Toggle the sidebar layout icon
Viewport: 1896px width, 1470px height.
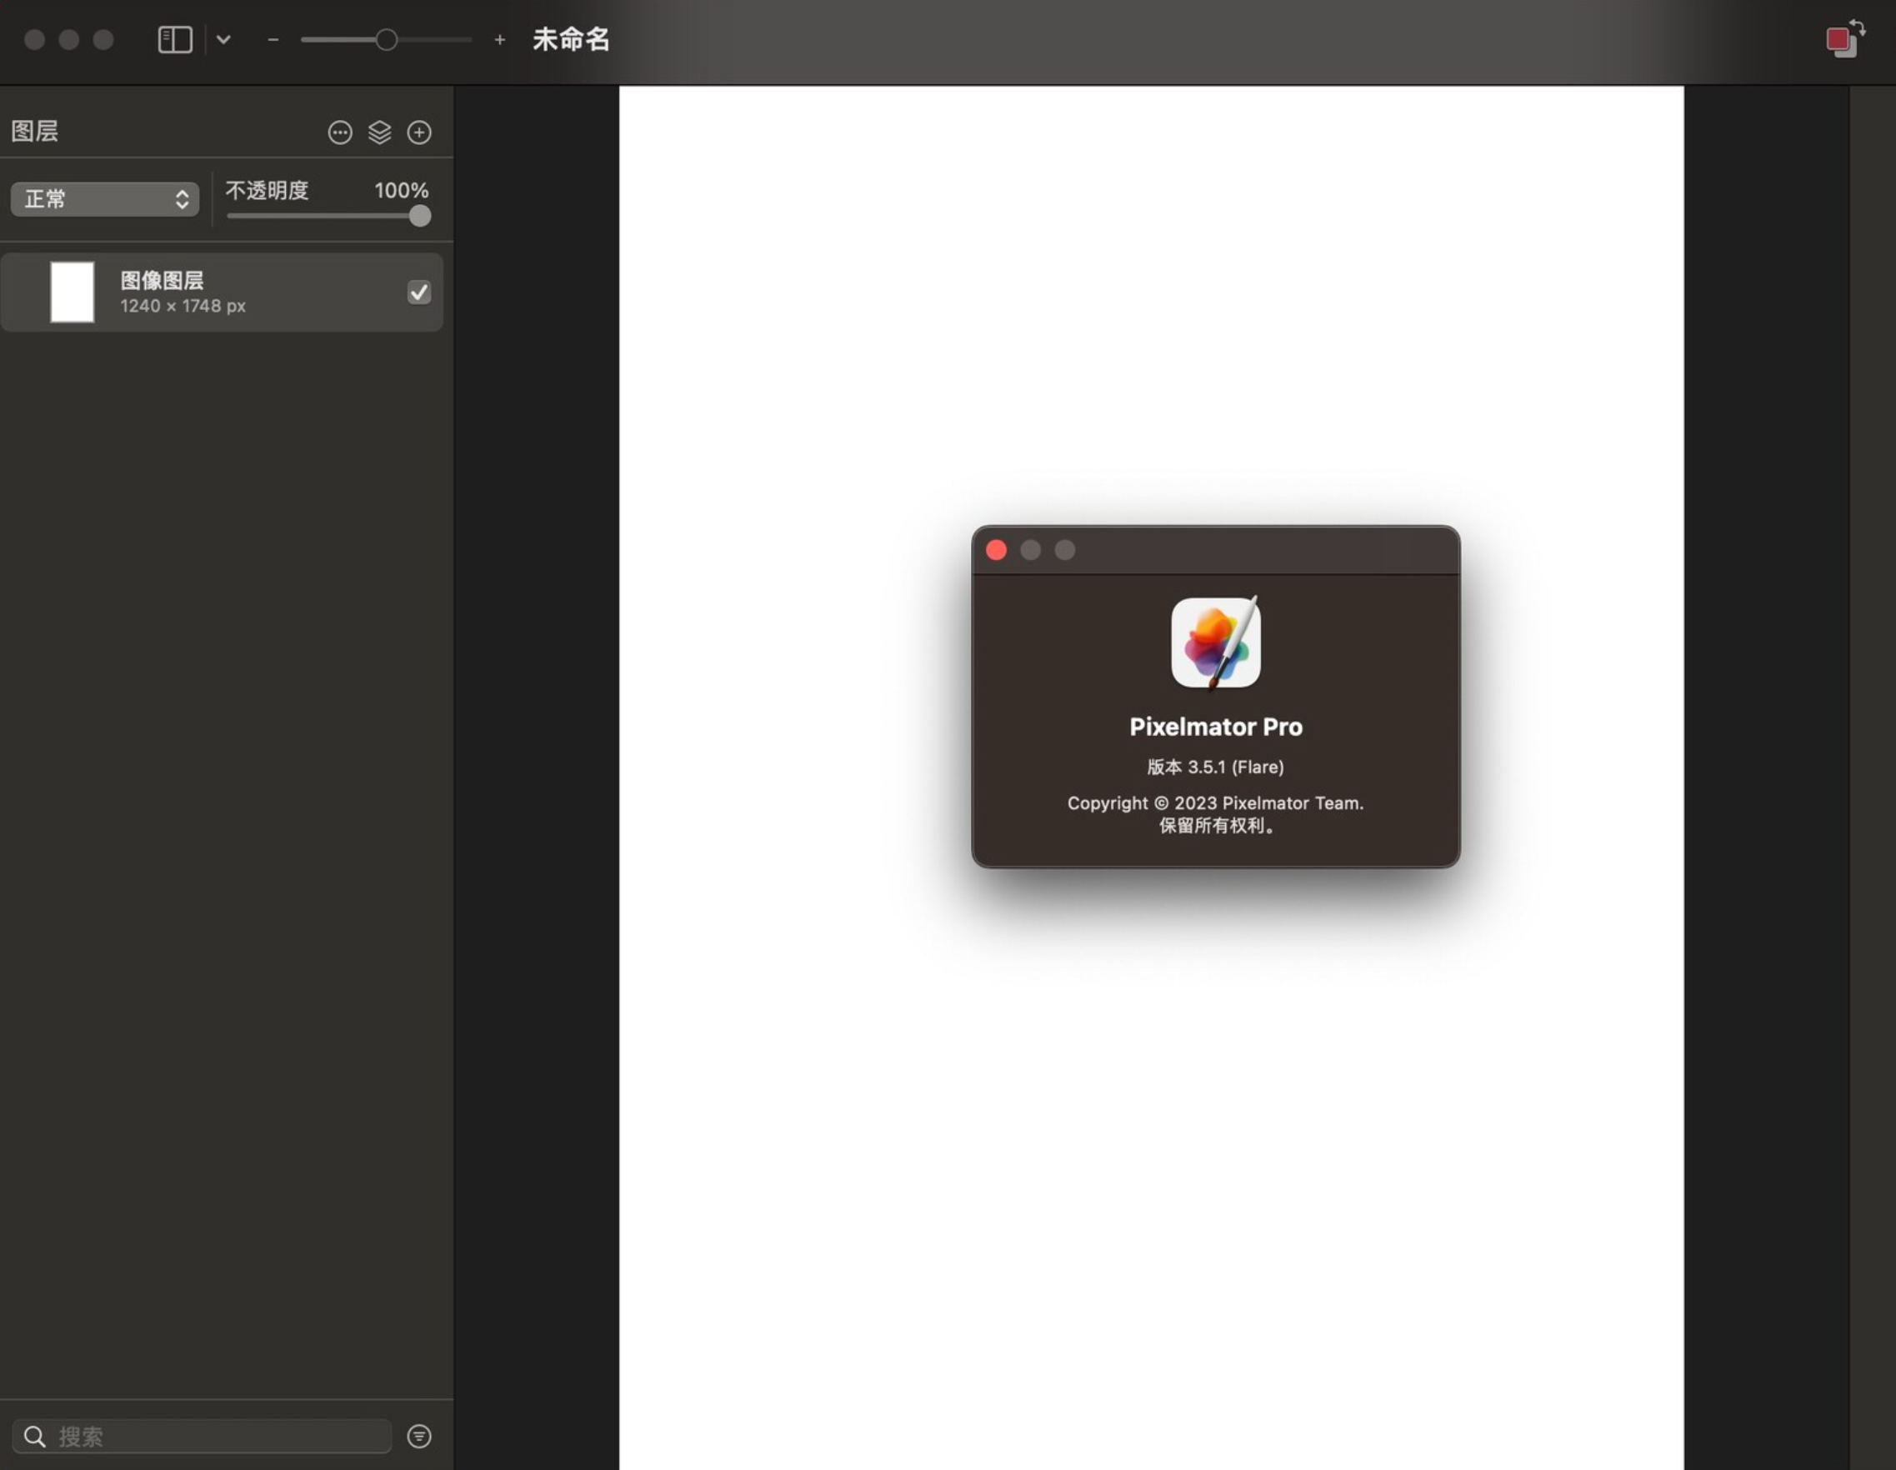coord(174,39)
